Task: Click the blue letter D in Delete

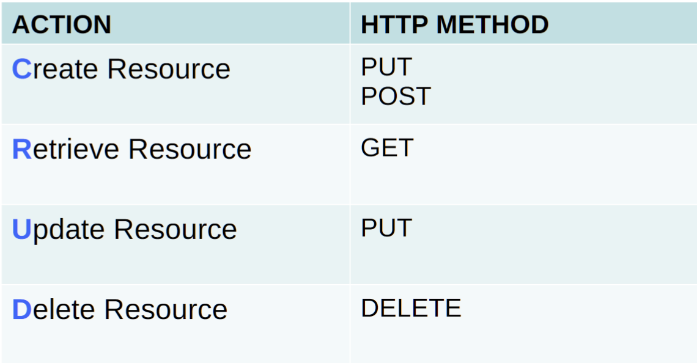Action: click(x=22, y=309)
